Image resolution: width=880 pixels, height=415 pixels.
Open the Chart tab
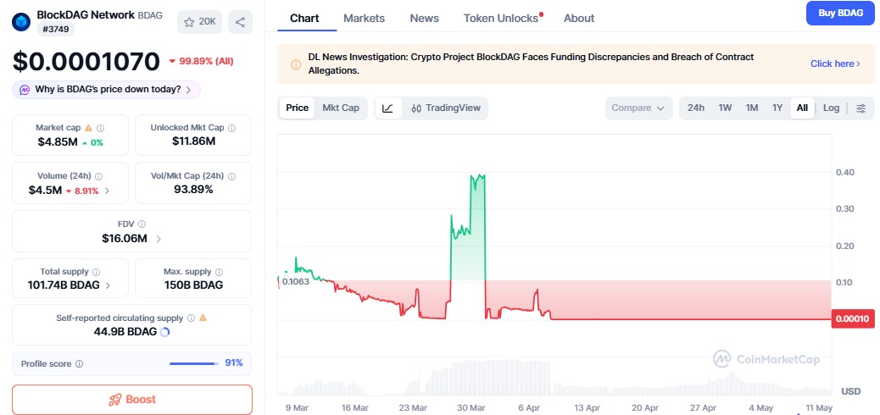coord(304,19)
